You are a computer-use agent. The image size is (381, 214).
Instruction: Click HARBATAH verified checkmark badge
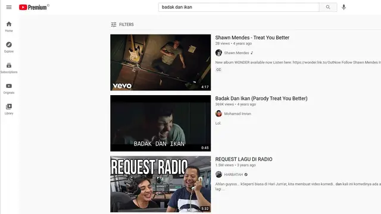click(x=246, y=175)
